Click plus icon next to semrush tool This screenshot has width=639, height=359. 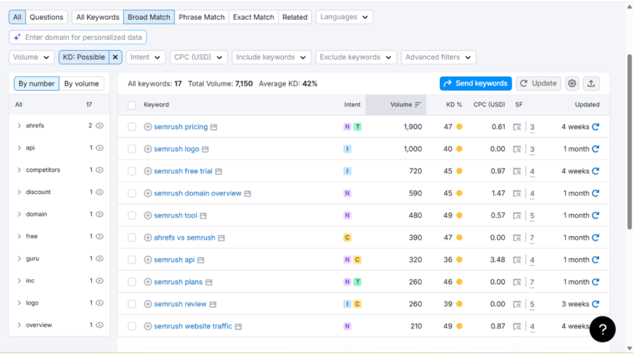click(148, 216)
